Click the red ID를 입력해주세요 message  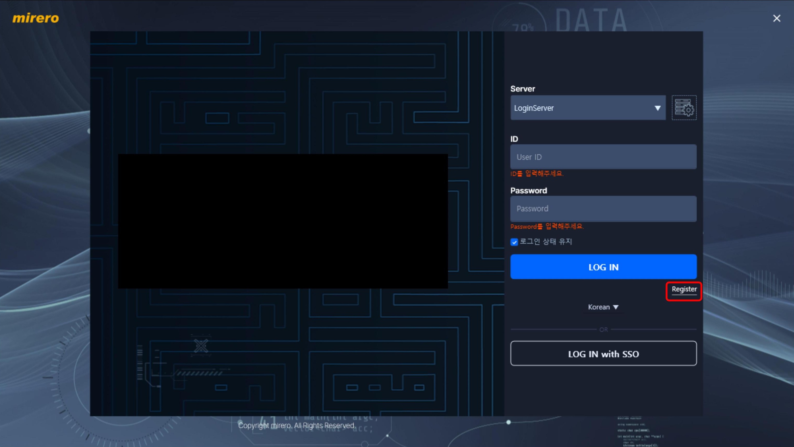(x=537, y=174)
